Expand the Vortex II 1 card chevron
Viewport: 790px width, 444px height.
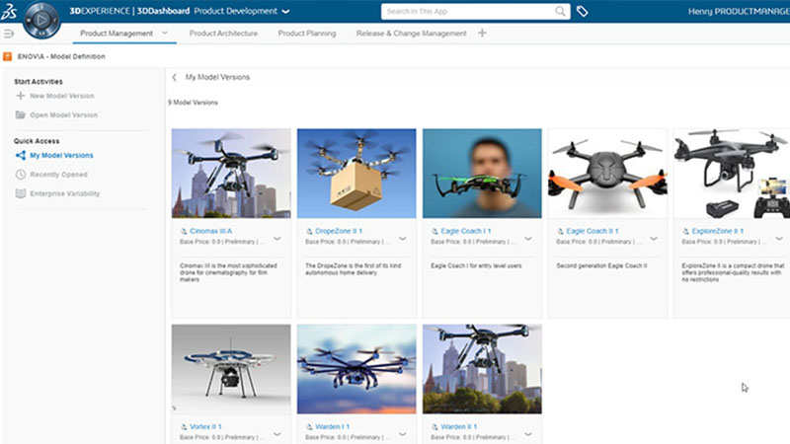pyautogui.click(x=277, y=433)
